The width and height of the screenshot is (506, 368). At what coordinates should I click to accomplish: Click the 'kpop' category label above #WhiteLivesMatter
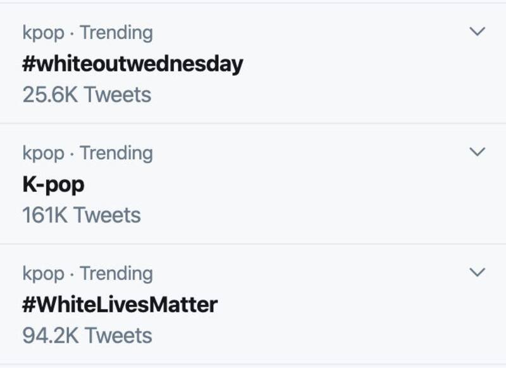(43, 274)
